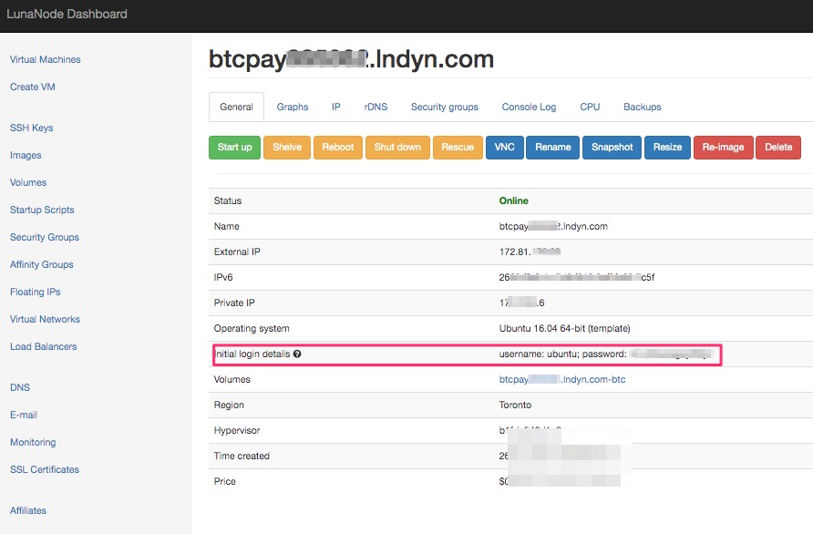Click the Rename button
The height and width of the screenshot is (534, 813).
[x=552, y=148]
